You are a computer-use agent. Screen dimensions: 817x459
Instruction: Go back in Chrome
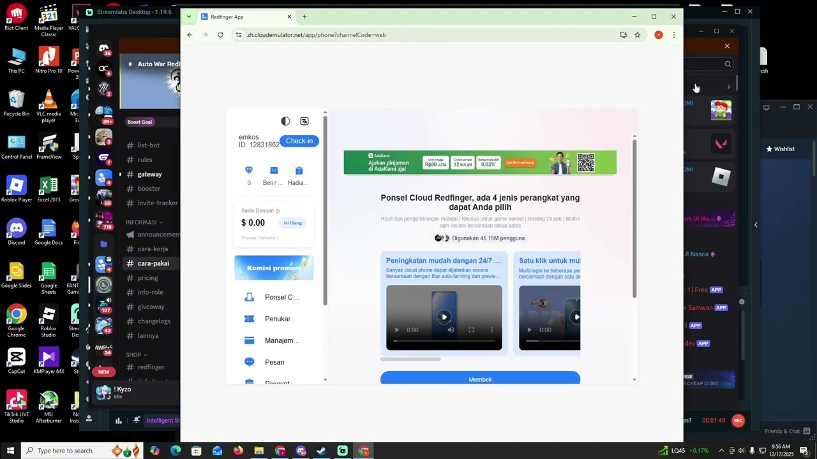coord(190,35)
